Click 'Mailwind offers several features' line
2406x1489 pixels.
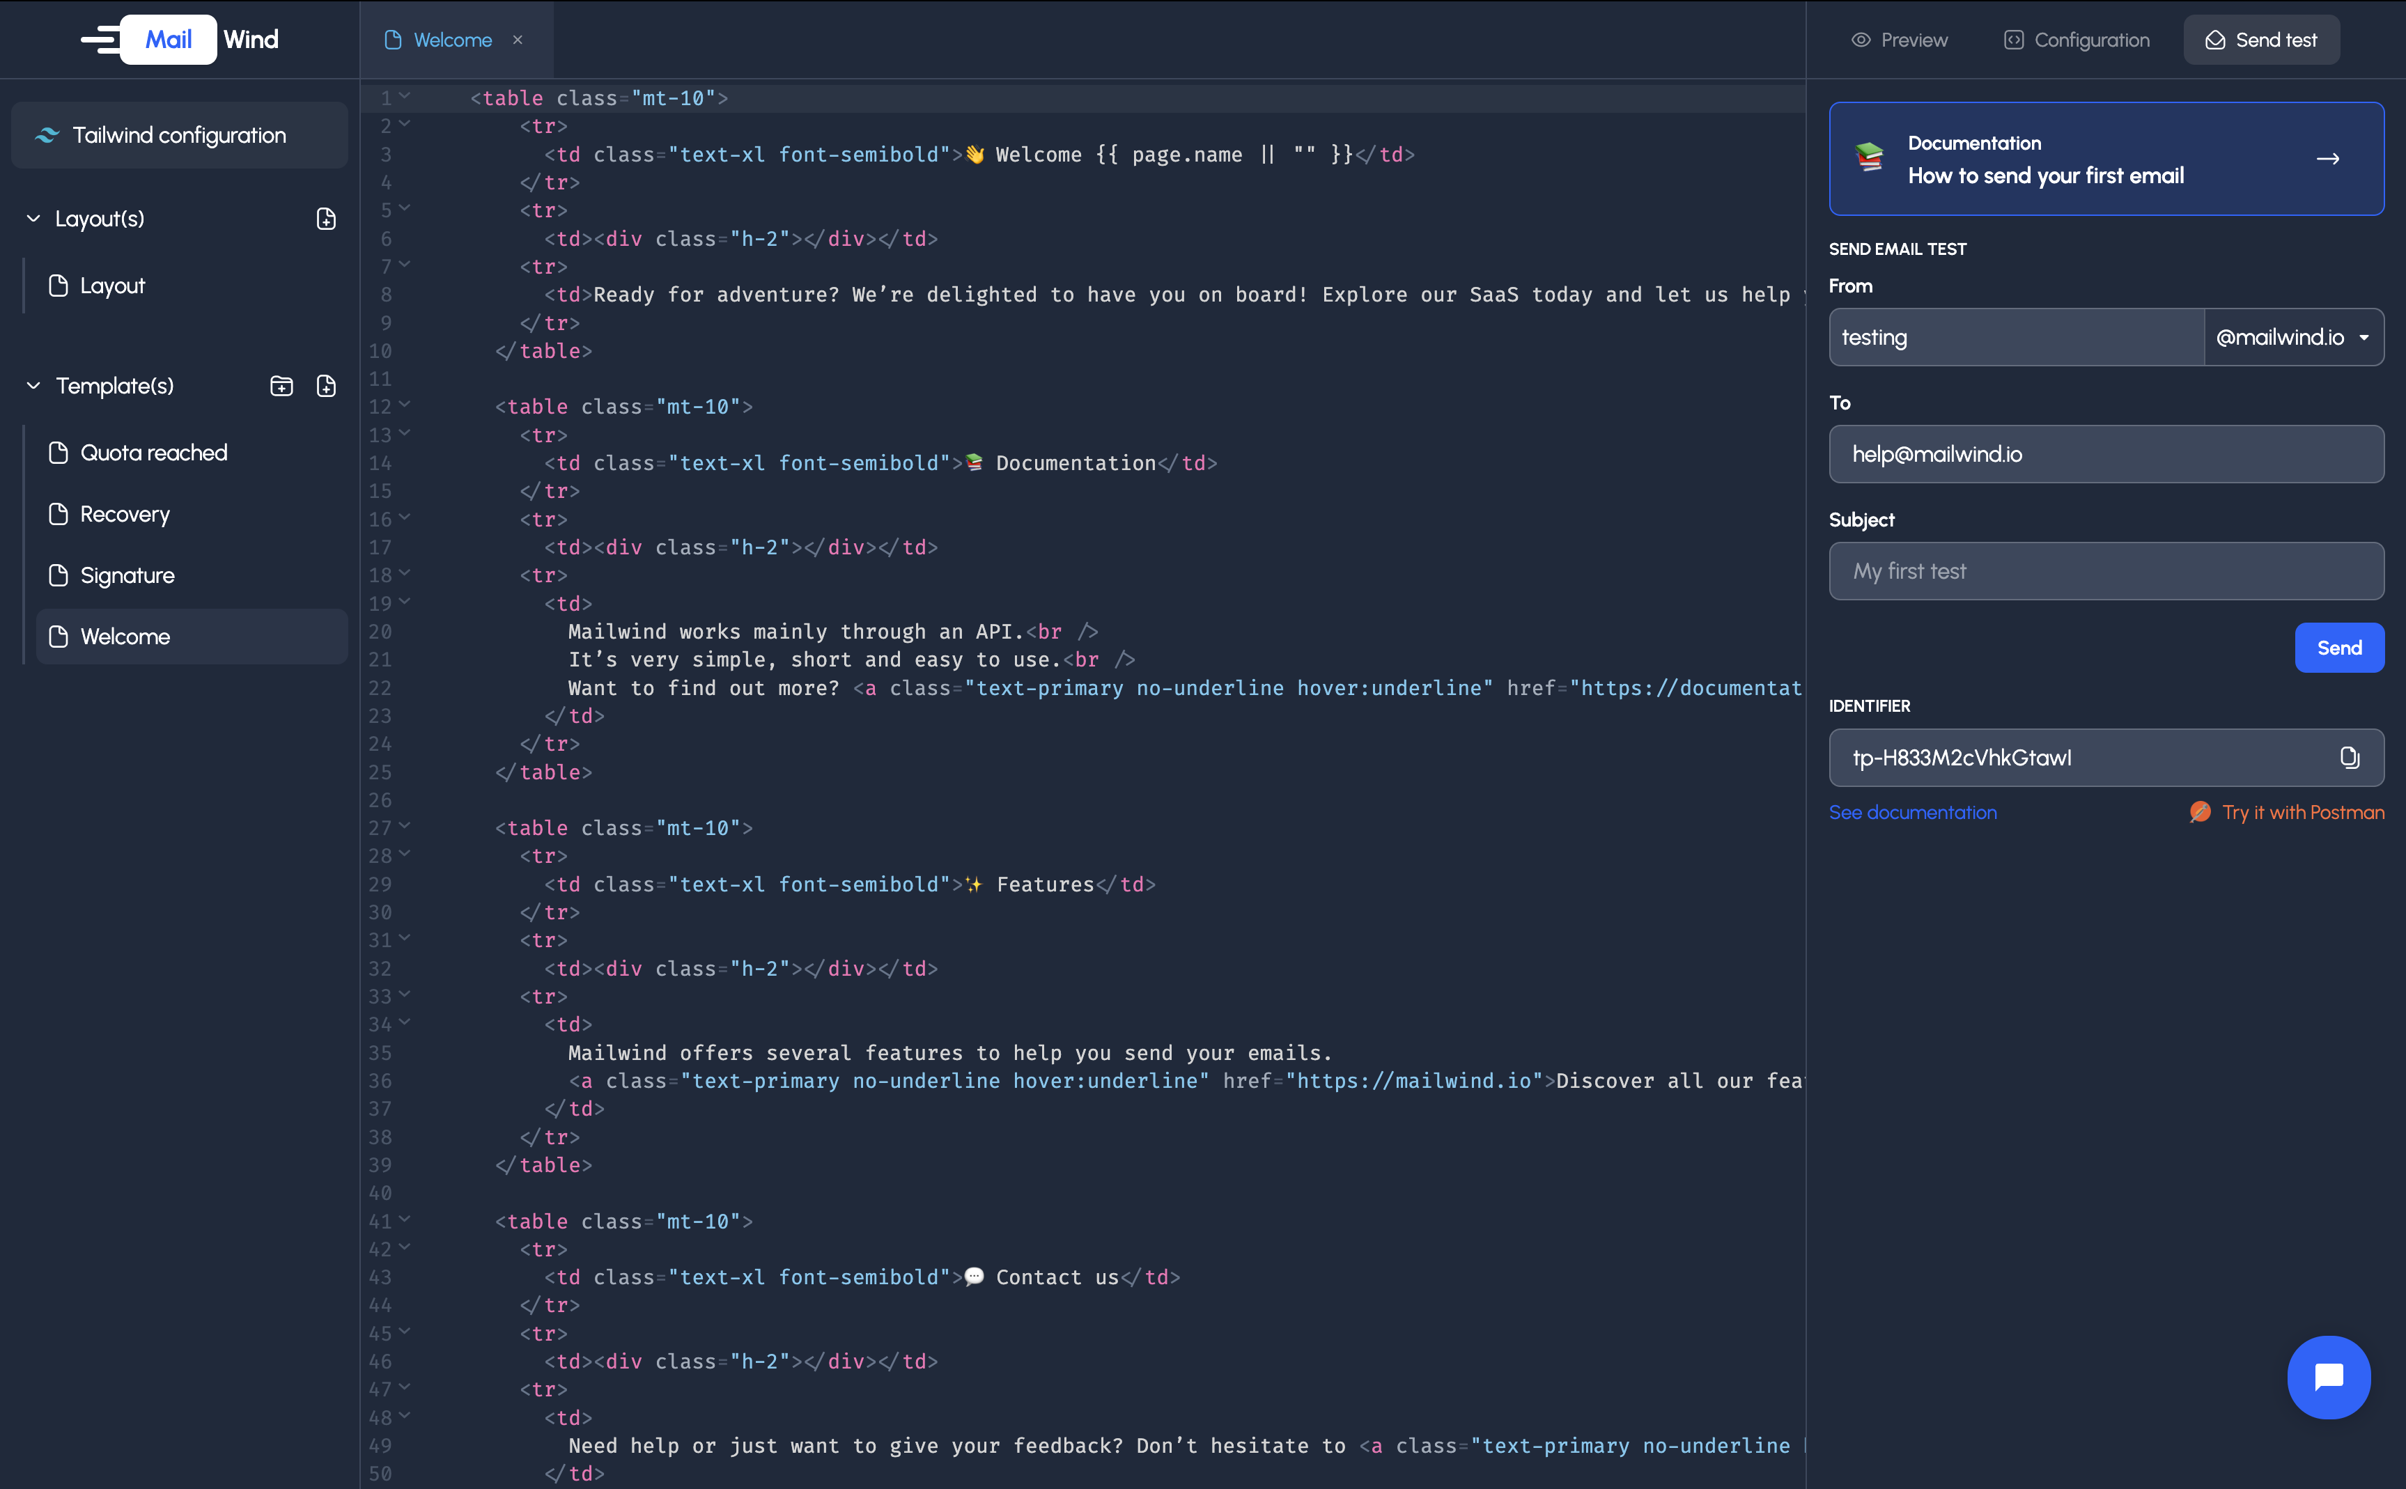(949, 1053)
